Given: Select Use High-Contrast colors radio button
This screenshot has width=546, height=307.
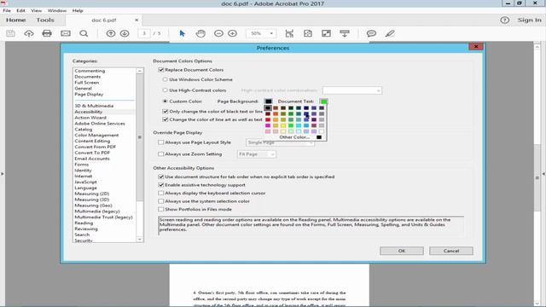Looking at the screenshot, I should (x=166, y=90).
